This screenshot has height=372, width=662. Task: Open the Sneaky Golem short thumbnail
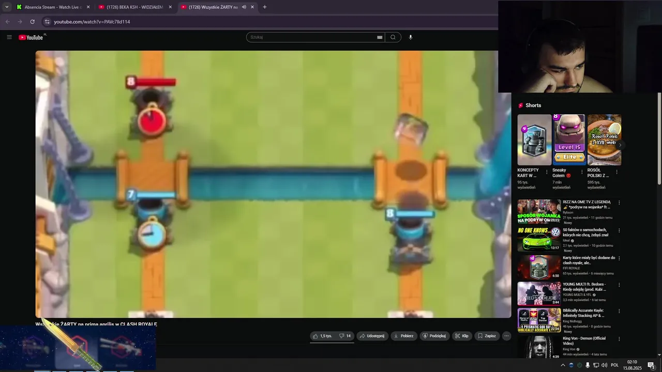click(x=569, y=139)
